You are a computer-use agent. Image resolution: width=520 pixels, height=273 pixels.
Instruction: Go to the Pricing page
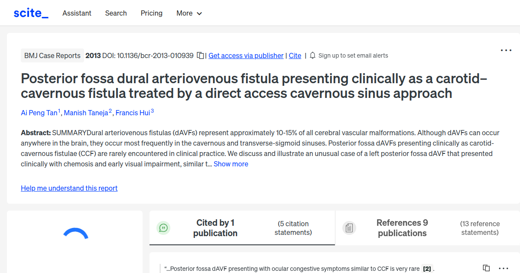[151, 13]
